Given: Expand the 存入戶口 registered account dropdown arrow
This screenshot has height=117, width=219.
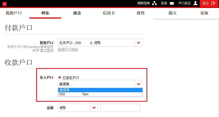Looking at the screenshot, I should (139, 84).
